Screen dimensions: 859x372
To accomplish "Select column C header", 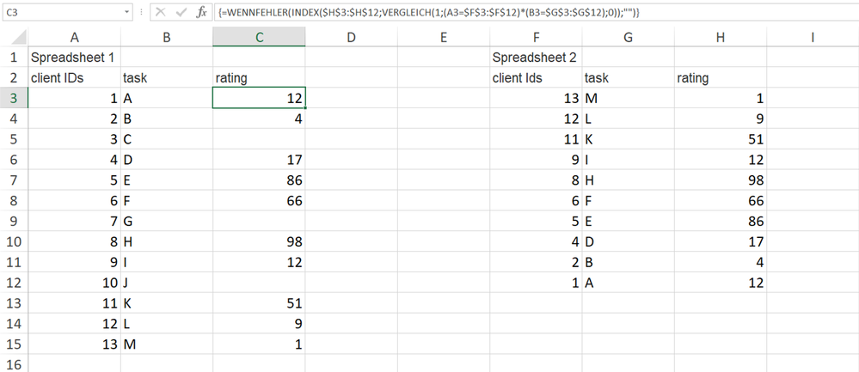I will (x=259, y=37).
